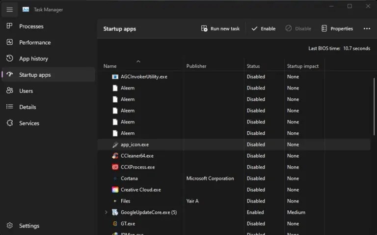The height and width of the screenshot is (235, 377).
Task: Click the Users sidebar icon
Action: click(10, 90)
